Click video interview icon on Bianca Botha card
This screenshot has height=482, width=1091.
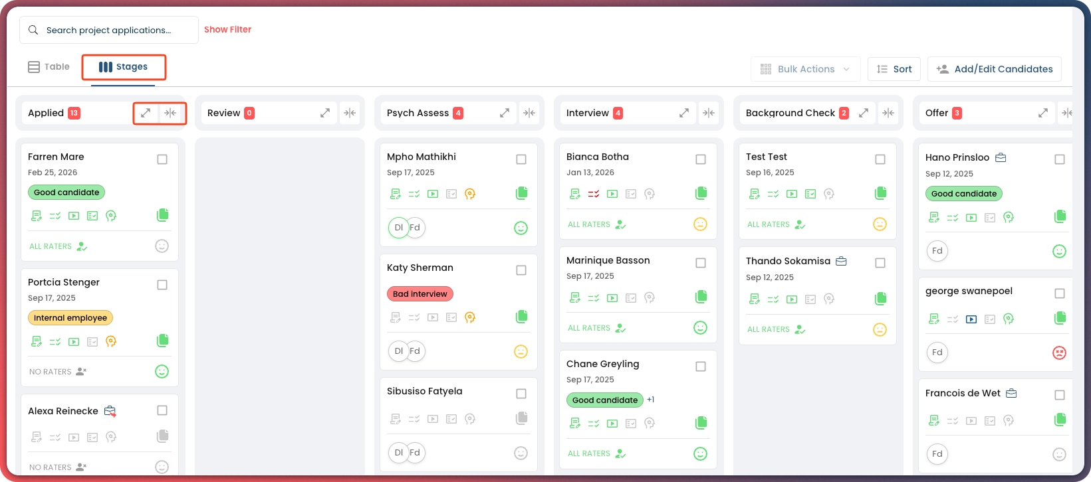point(612,194)
